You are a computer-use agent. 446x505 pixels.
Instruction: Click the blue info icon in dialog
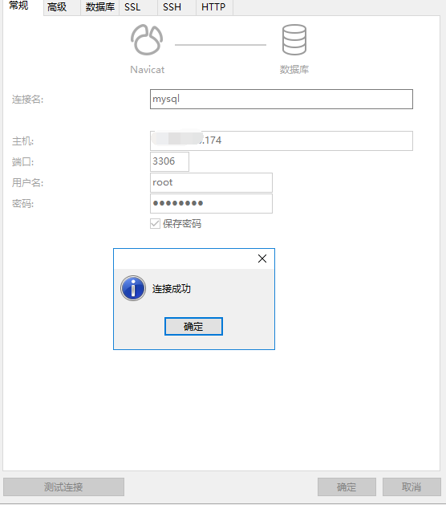[x=133, y=288]
